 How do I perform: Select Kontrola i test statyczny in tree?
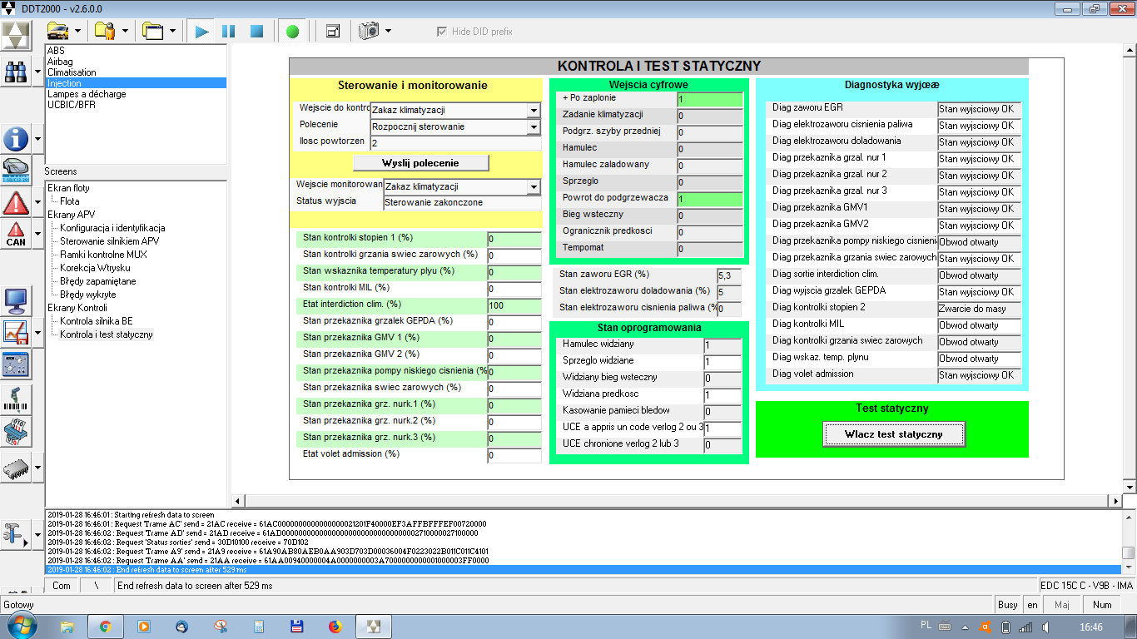(x=107, y=334)
